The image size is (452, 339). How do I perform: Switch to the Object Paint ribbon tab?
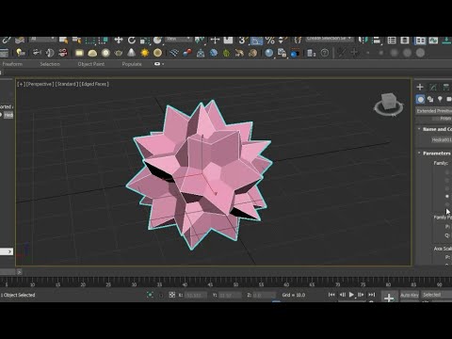click(x=91, y=64)
